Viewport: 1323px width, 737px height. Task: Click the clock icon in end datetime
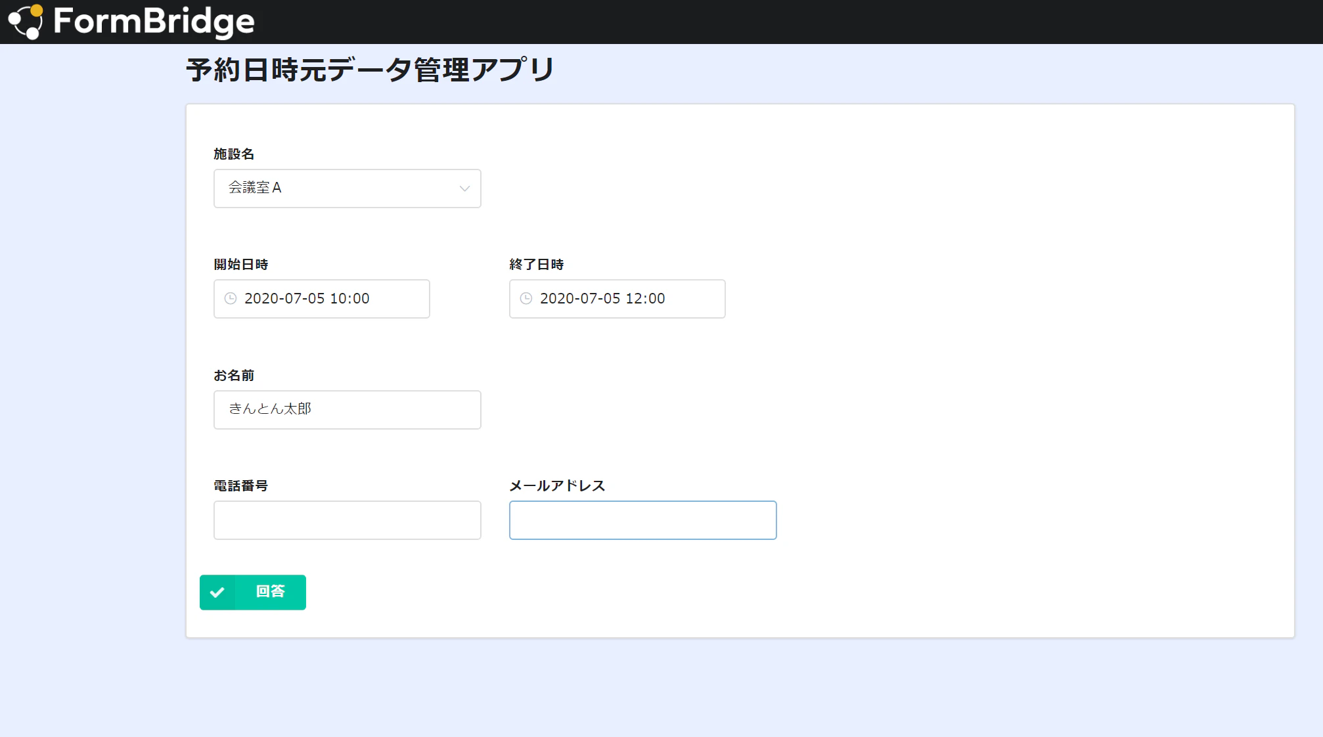[526, 299]
